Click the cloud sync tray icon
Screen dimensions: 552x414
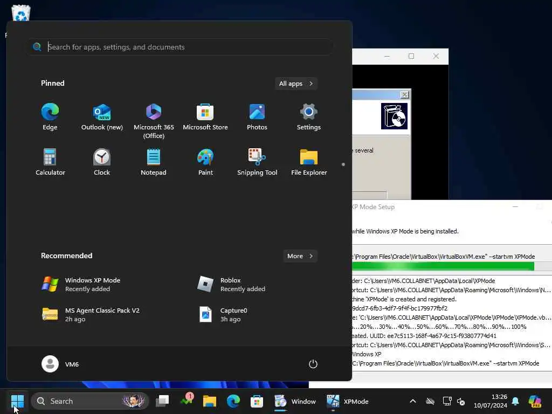coord(430,401)
